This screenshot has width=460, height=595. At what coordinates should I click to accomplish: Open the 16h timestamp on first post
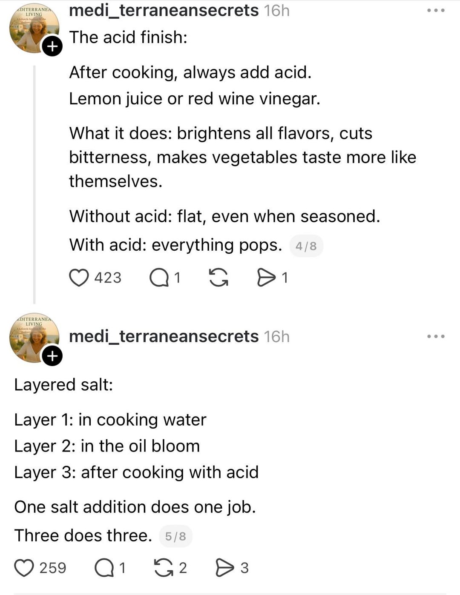pyautogui.click(x=276, y=10)
